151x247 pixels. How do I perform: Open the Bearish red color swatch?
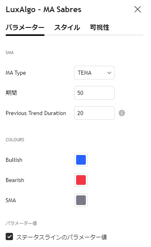point(81,180)
